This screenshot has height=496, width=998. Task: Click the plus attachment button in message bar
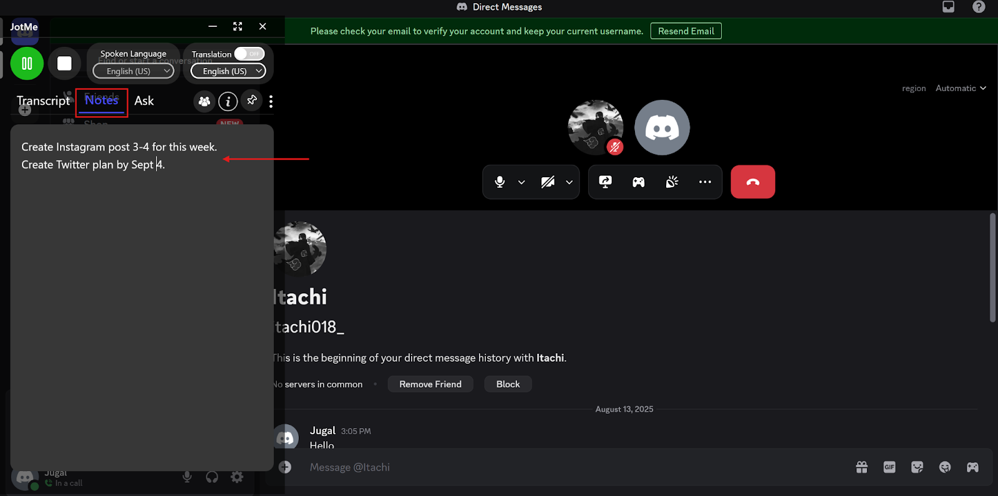(285, 467)
